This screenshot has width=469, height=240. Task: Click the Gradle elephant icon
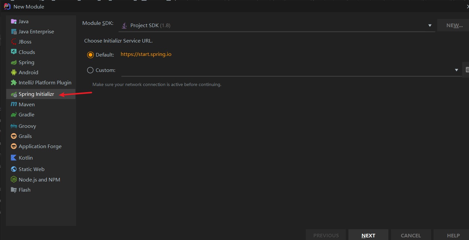pos(13,114)
